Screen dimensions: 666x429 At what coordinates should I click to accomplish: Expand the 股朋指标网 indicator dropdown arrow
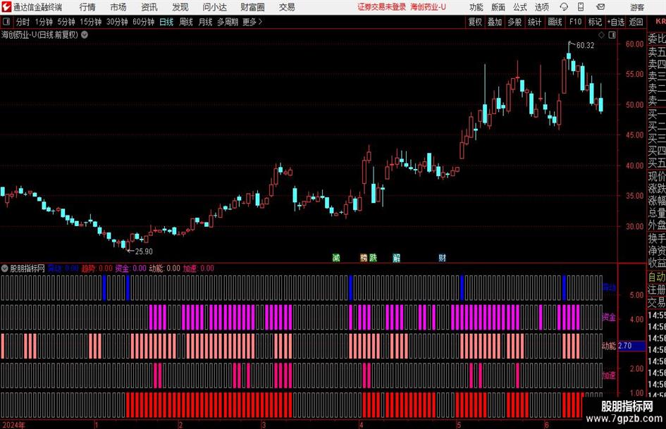[5, 268]
